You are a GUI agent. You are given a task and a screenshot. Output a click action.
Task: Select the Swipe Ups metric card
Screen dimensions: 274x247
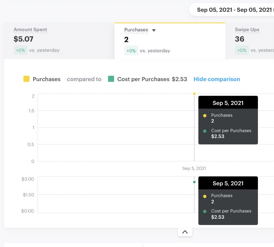tap(249, 41)
